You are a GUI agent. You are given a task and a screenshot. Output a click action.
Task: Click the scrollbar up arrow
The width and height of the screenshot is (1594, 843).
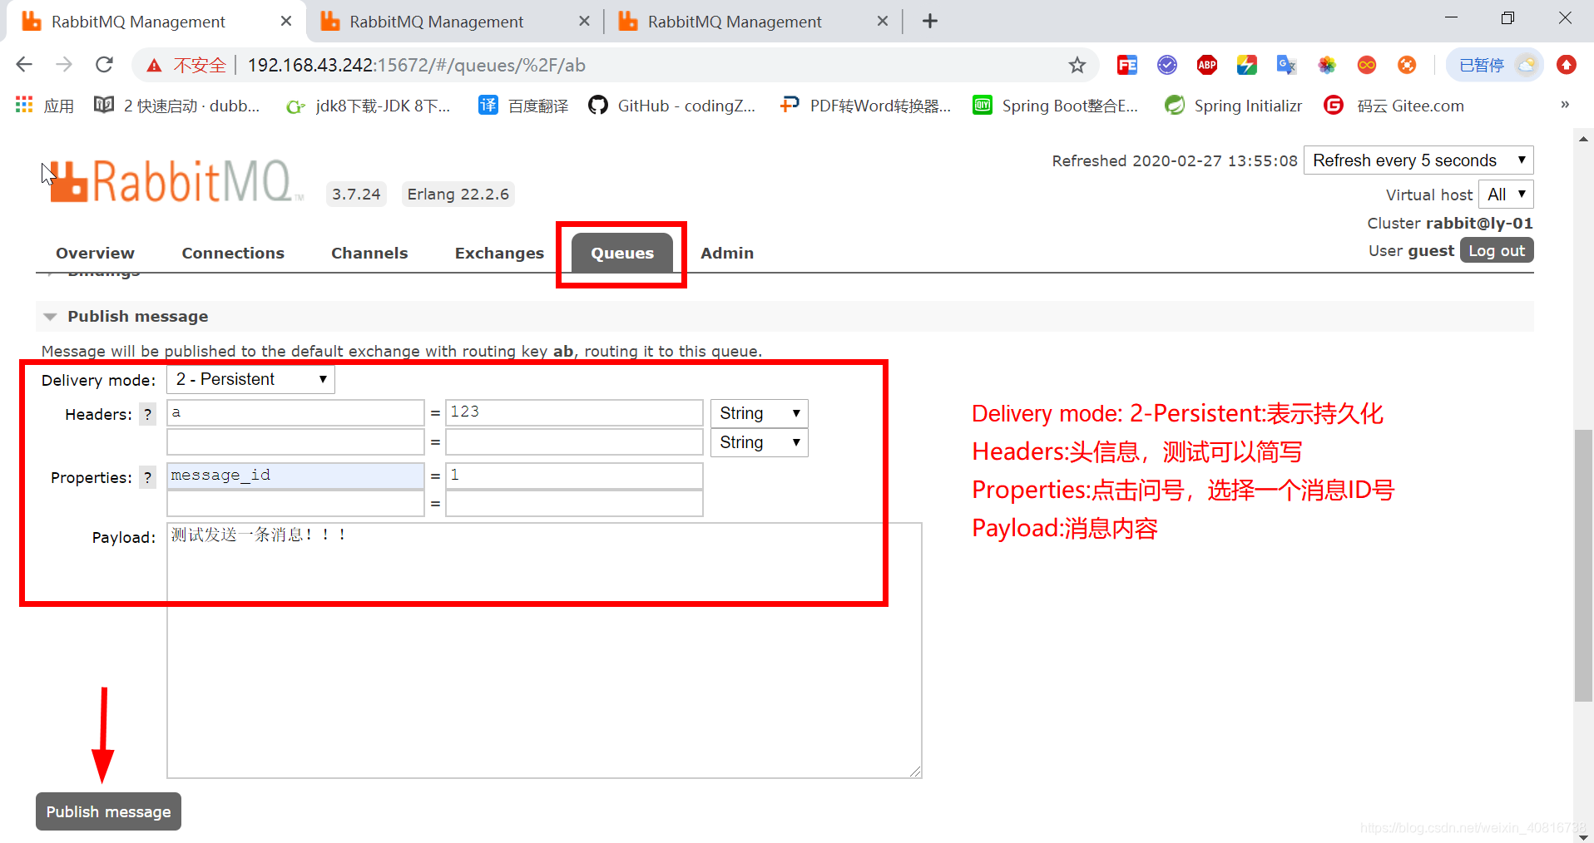pos(1583,138)
